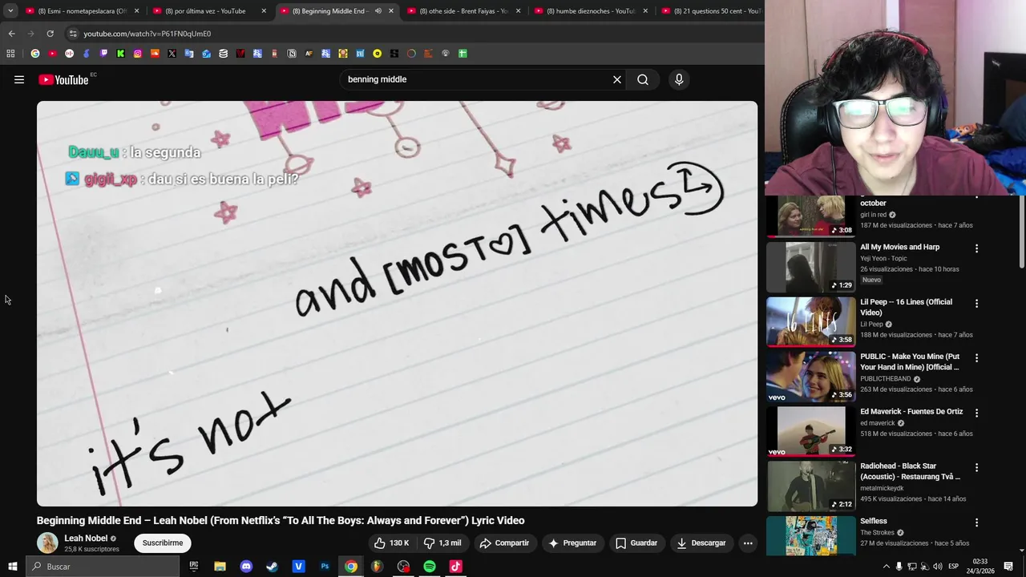The height and width of the screenshot is (577, 1026).
Task: Open 'PUBLIC - Make You Mine' video title
Action: tap(910, 361)
